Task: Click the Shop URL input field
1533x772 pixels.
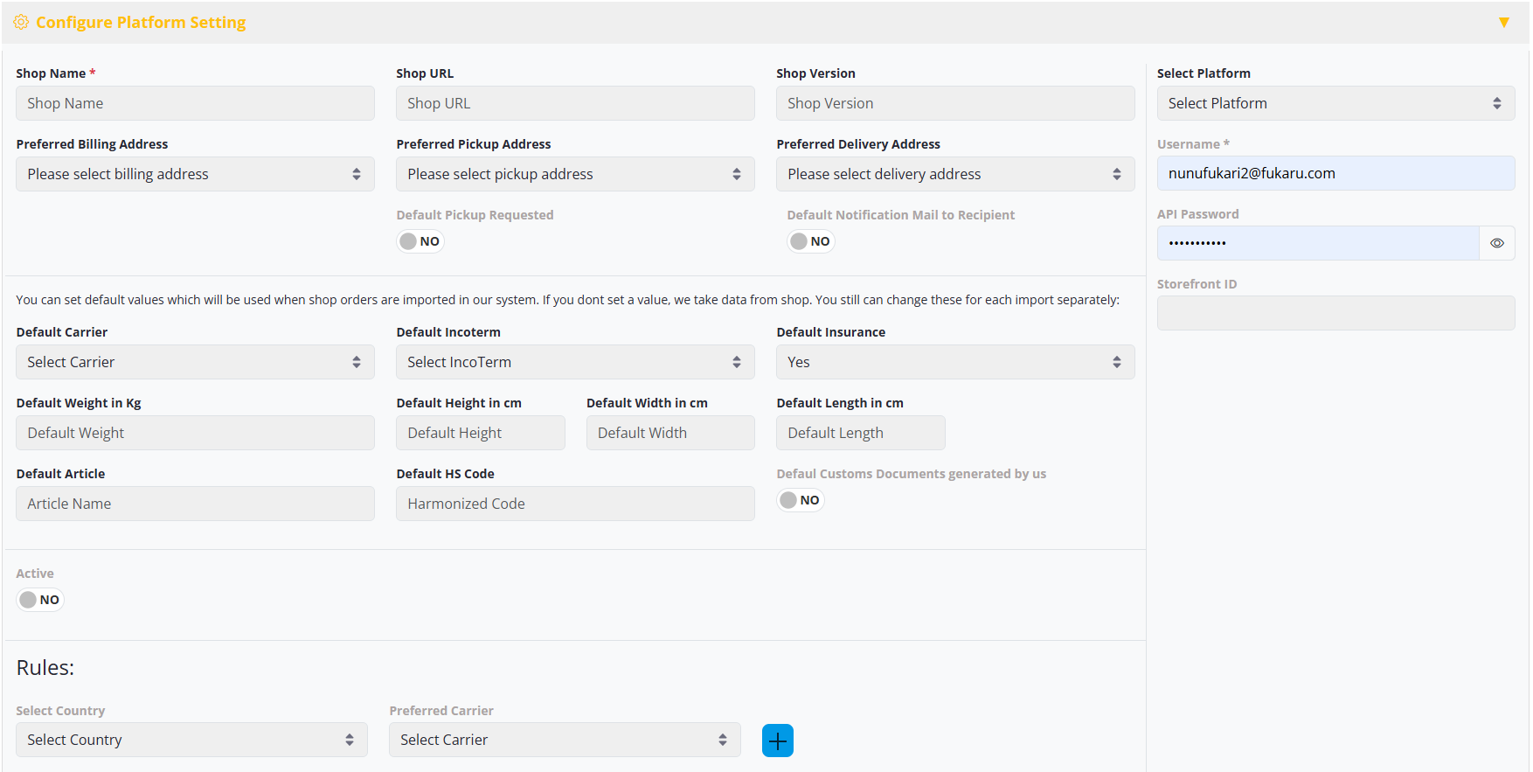Action: tap(575, 103)
